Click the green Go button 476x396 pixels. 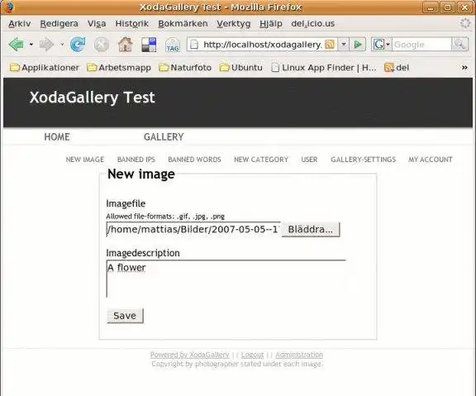[358, 45]
